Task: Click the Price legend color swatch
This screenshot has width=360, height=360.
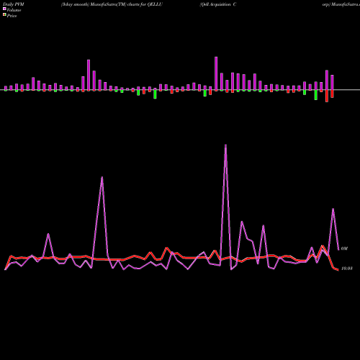Action: pos(4,14)
